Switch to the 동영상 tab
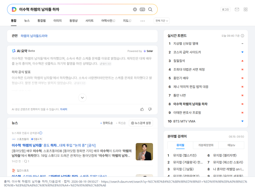This screenshot has width=255, height=188. (x=74, y=21)
